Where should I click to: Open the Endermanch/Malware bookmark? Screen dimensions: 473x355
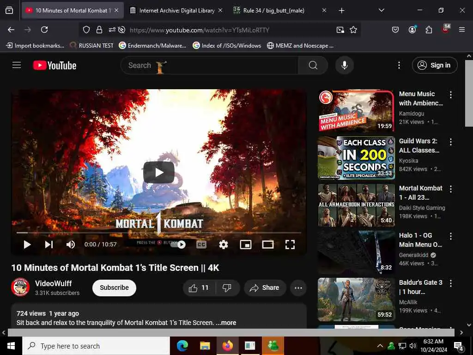pos(152,46)
